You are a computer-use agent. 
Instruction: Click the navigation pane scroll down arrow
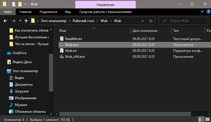tap(51, 114)
